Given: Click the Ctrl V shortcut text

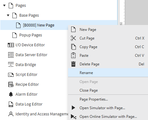Looking at the screenshot, I should (x=140, y=56).
